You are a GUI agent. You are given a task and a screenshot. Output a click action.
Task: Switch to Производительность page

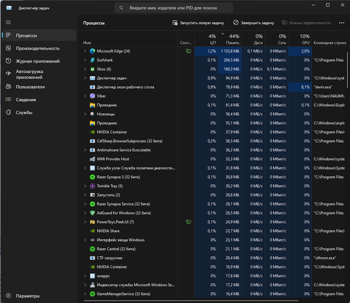click(39, 48)
